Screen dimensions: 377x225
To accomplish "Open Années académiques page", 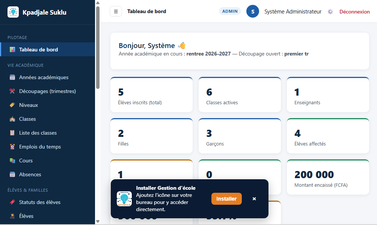I will click(x=48, y=77).
